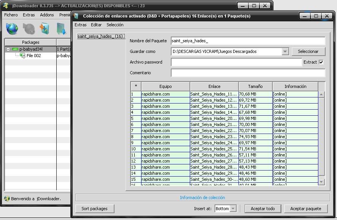Image resolution: width=337 pixels, height=220 pixels.
Task: Click the Packages column header in jDownloader
Action: point(30,42)
